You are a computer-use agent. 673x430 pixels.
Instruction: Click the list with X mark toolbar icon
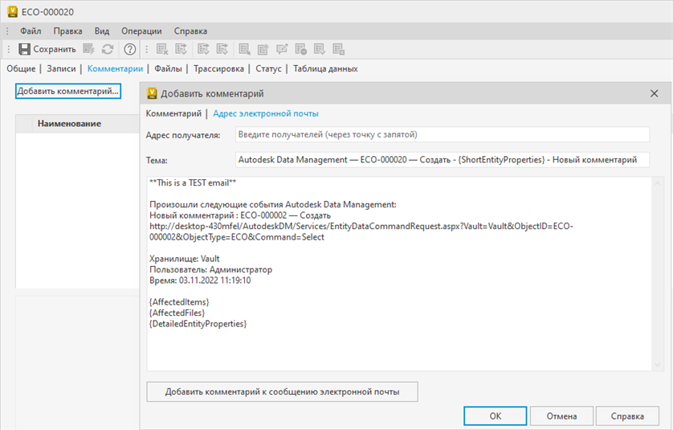(x=162, y=49)
